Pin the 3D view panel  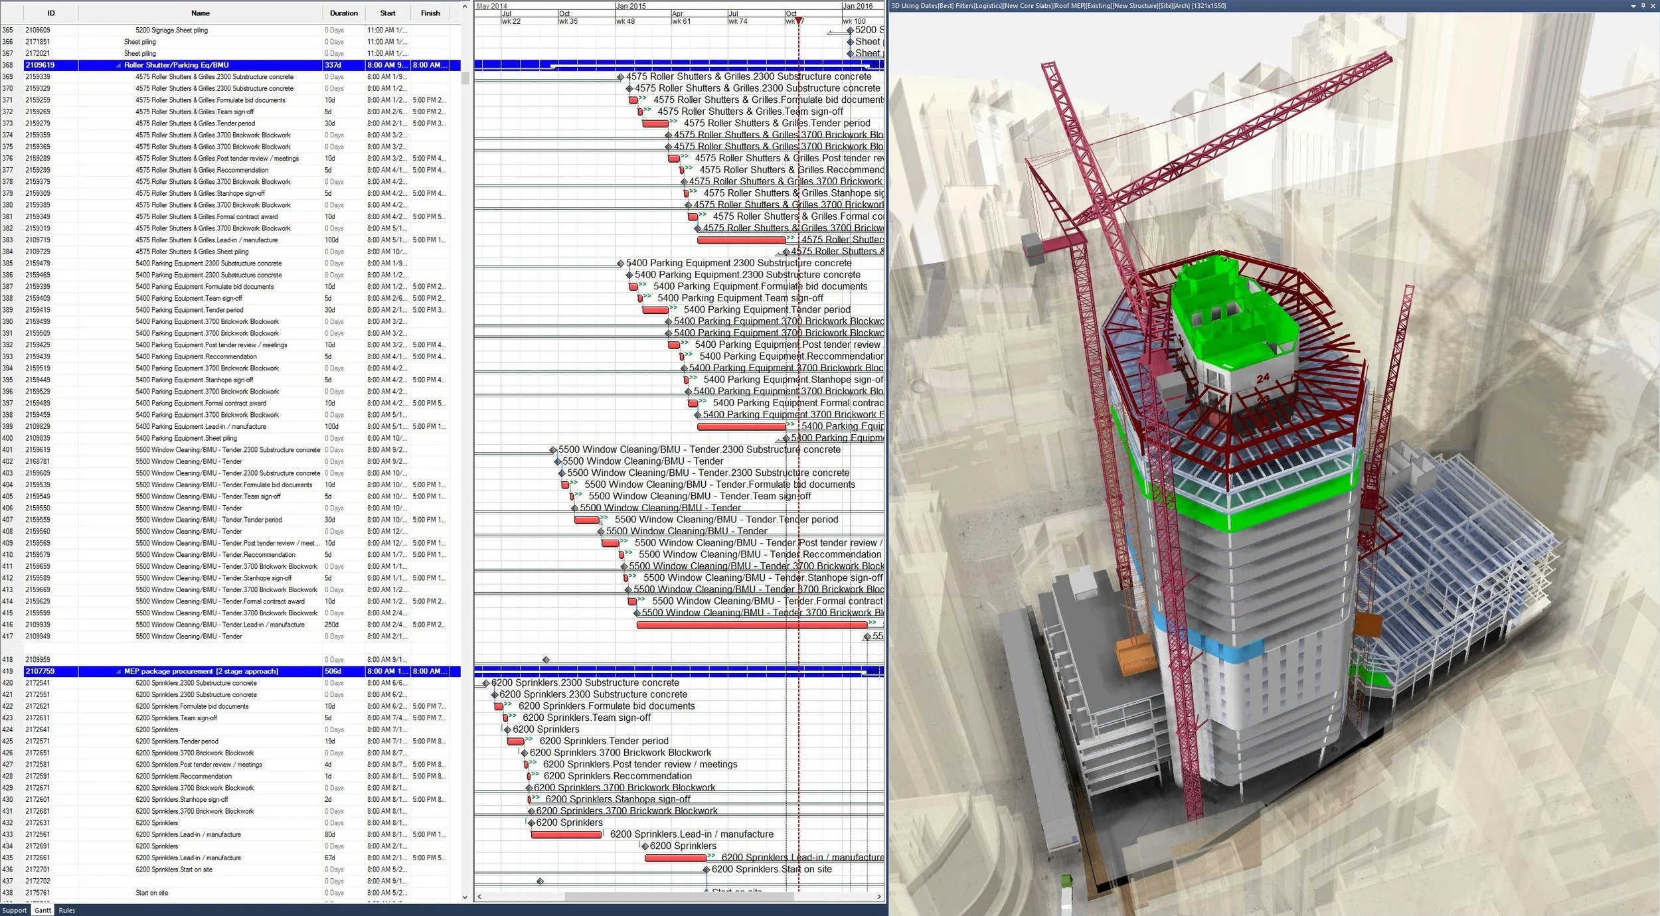1643,6
